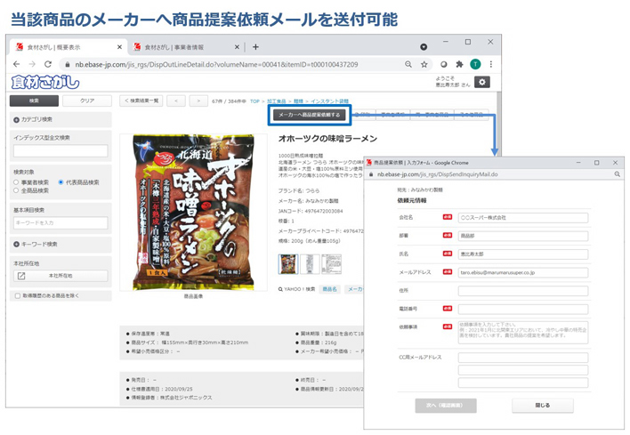This screenshot has height=435, width=630.
Task: Click the second CC用メールアドレス field
Action: pyautogui.click(x=523, y=370)
